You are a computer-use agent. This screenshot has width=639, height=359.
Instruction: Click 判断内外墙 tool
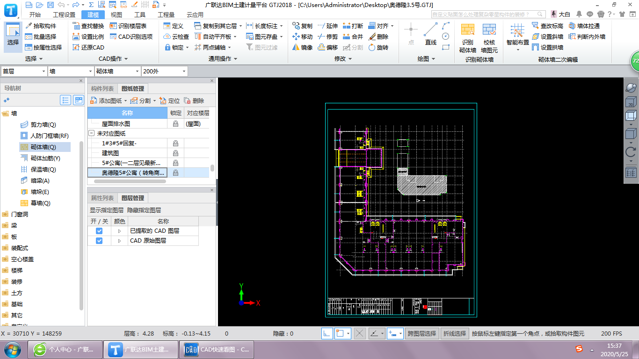click(587, 36)
